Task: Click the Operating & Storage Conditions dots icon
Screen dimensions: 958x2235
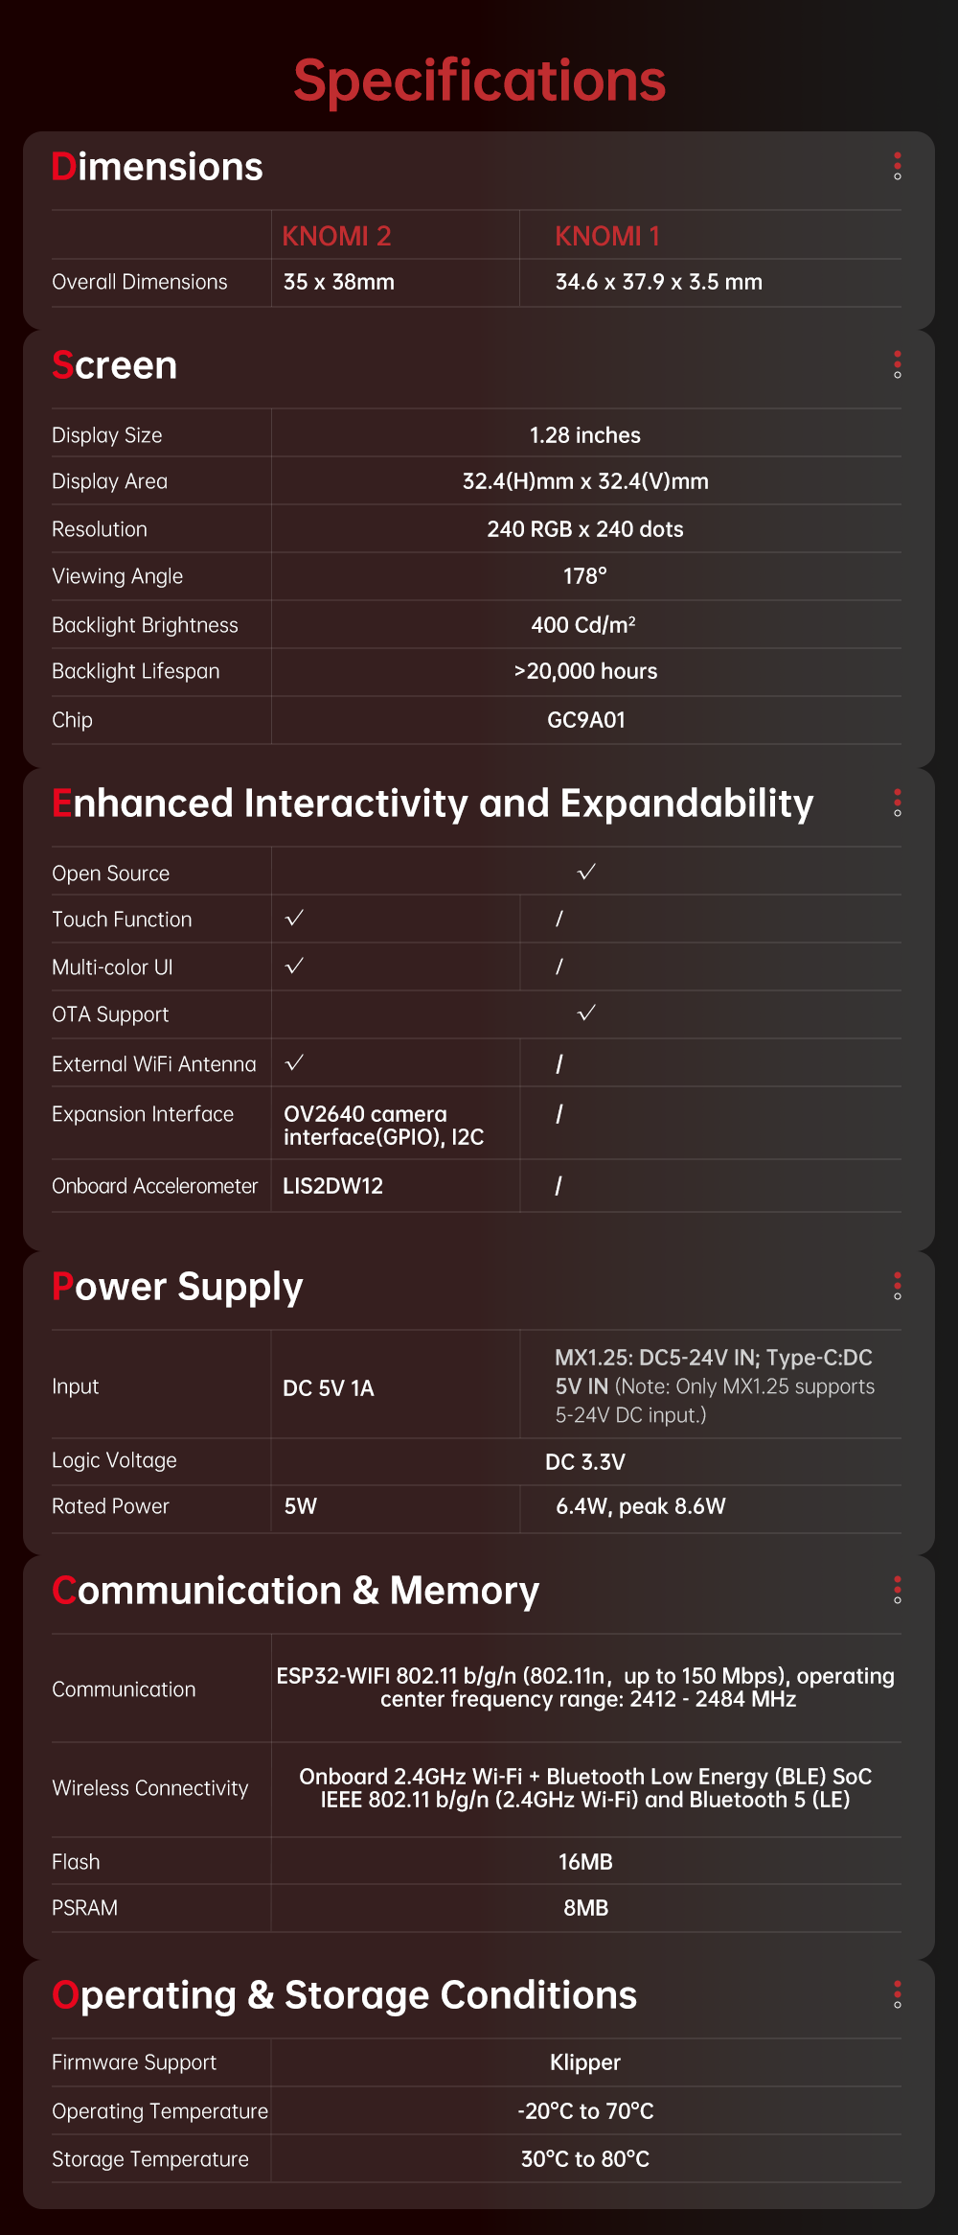Action: (x=897, y=1994)
